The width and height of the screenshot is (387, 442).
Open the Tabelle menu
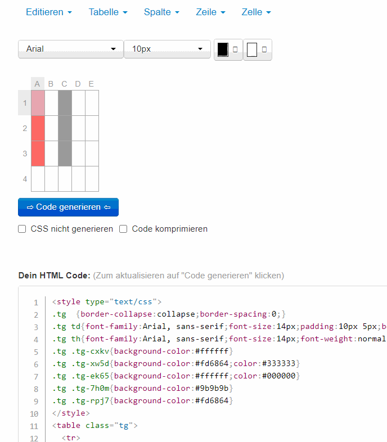(x=108, y=12)
